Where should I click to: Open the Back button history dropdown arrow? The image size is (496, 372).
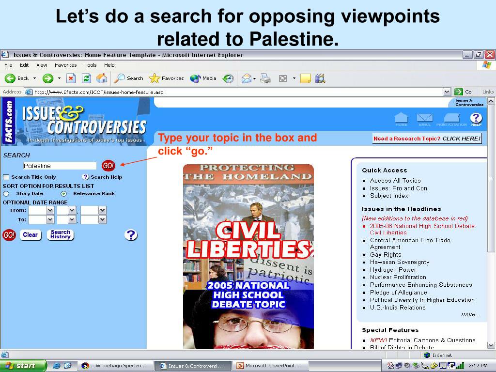pyautogui.click(x=34, y=78)
